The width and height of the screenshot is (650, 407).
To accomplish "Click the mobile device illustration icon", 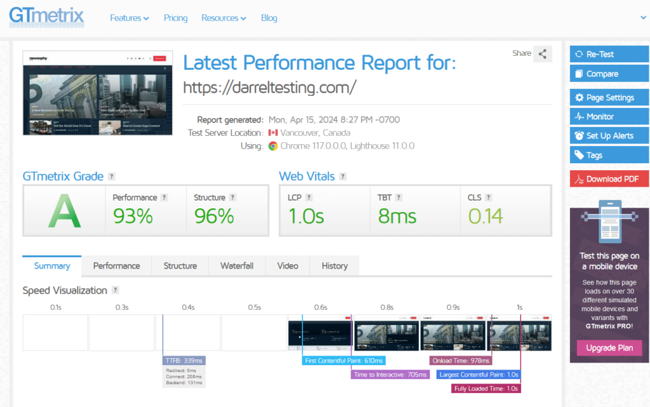I will 609,222.
